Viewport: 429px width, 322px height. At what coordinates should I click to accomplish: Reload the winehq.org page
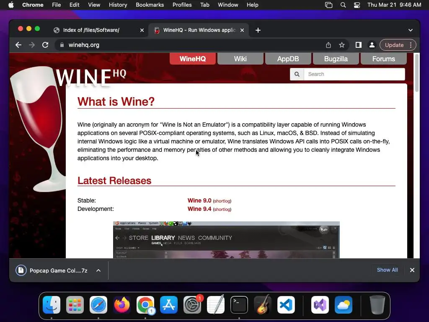[45, 45]
